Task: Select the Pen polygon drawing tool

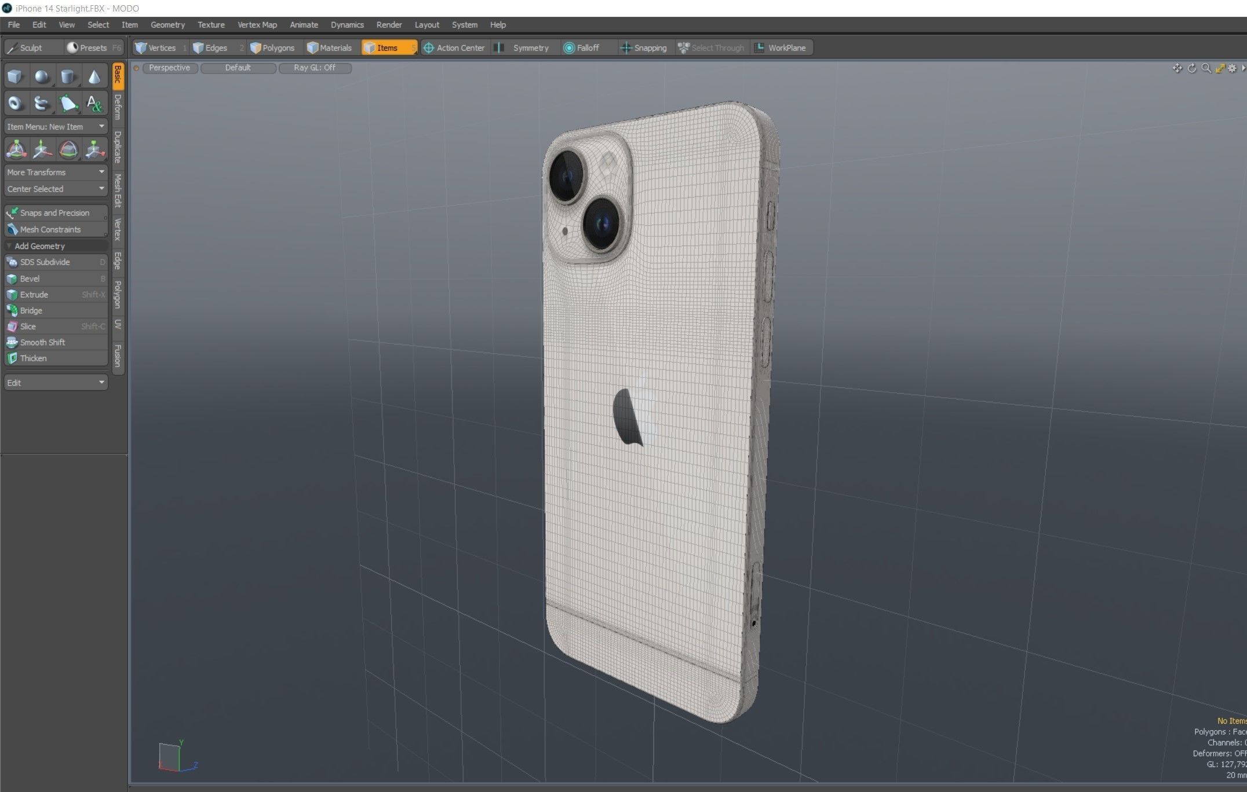Action: (68, 104)
